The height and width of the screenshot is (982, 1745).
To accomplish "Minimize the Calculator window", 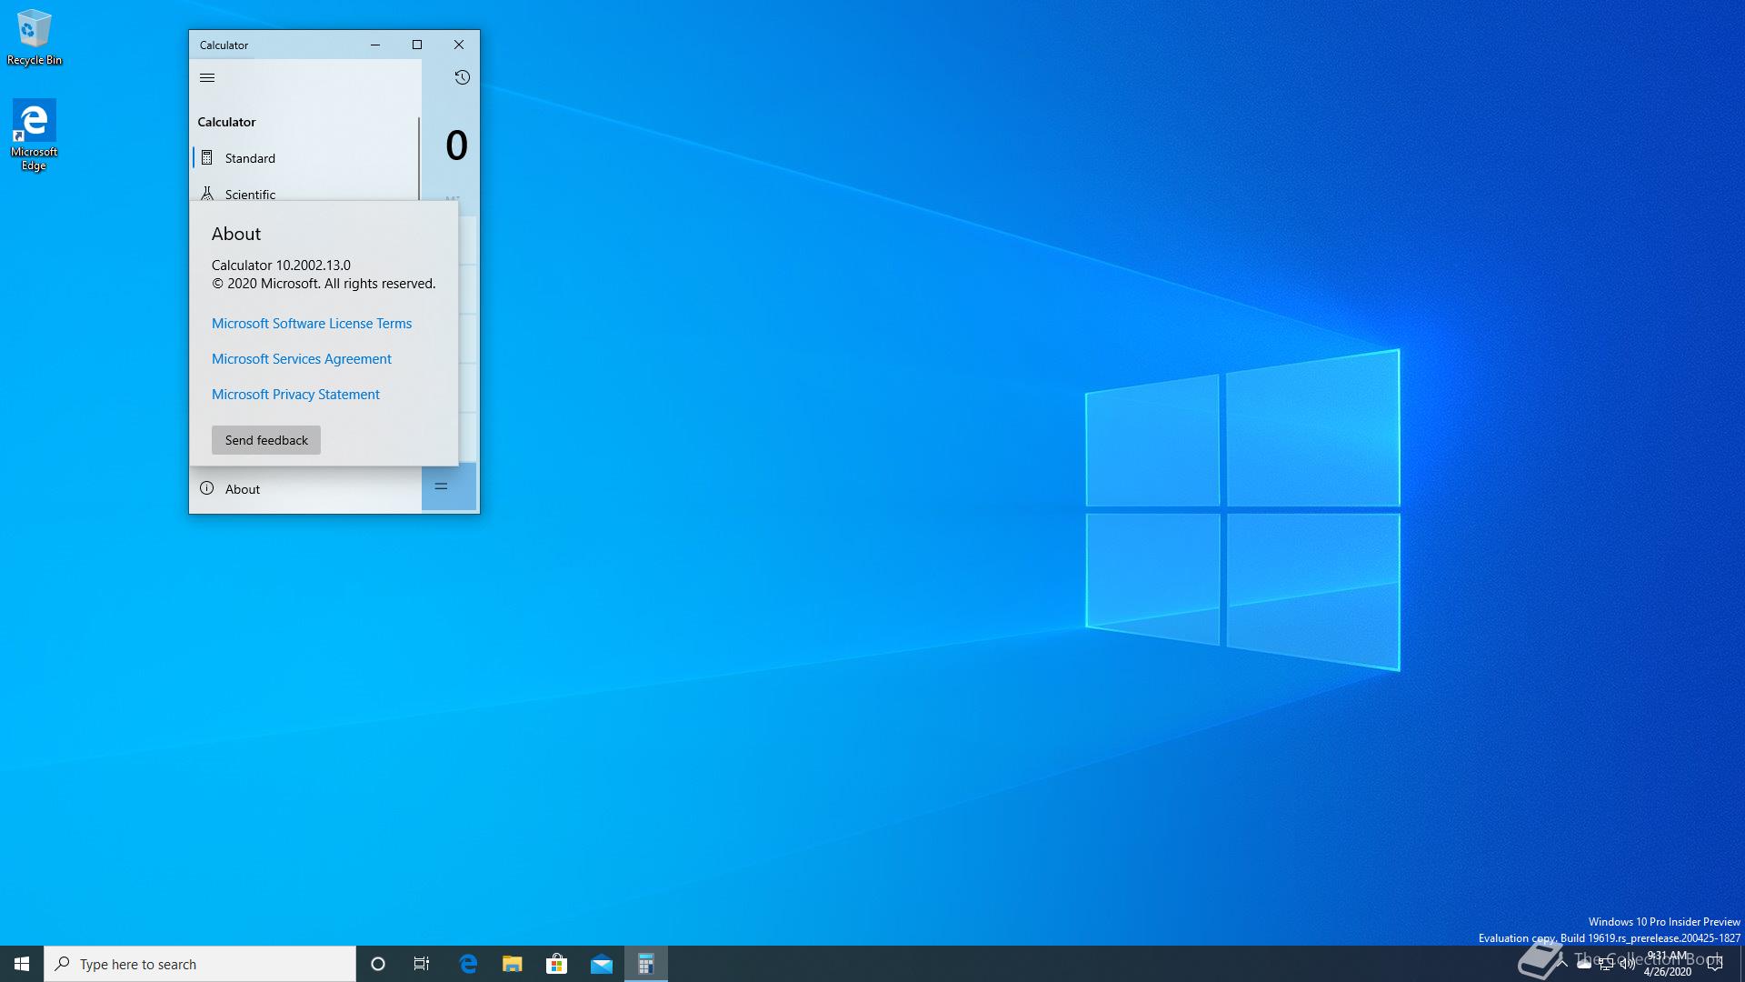I will click(375, 45).
